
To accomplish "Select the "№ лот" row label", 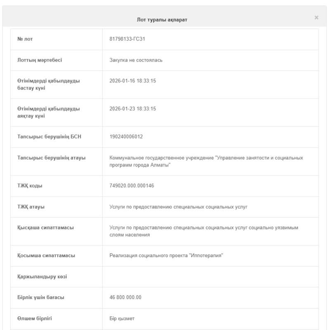I will click(25, 39).
